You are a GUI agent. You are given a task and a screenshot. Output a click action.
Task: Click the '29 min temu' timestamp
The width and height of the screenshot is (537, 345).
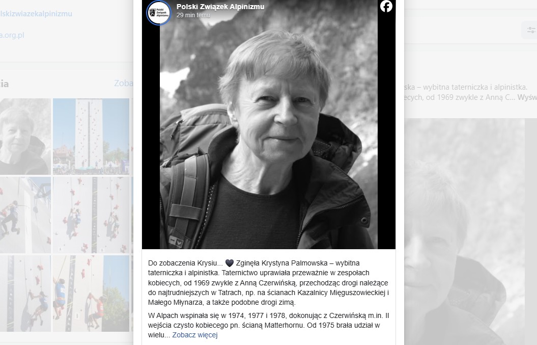pyautogui.click(x=193, y=15)
